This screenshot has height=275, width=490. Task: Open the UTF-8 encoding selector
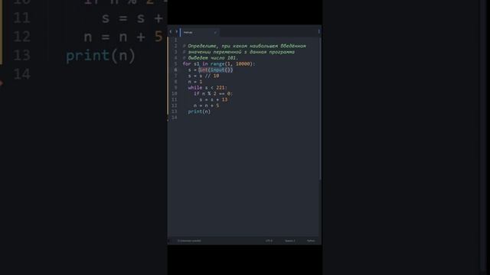pyautogui.click(x=269, y=241)
